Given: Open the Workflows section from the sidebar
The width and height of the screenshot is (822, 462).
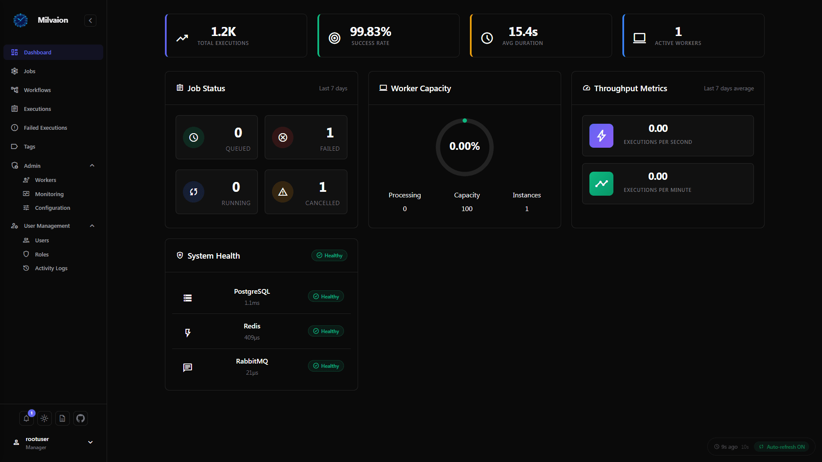Looking at the screenshot, I should tap(37, 90).
